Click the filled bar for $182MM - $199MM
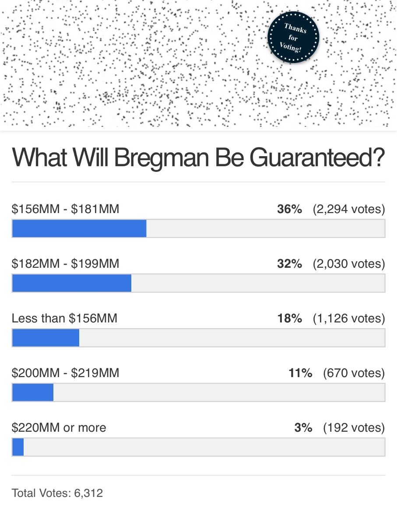397x525 pixels. (72, 283)
